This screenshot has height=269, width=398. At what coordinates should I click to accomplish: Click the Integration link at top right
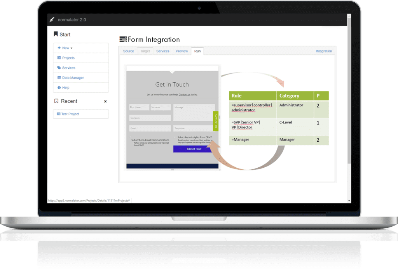coord(324,51)
